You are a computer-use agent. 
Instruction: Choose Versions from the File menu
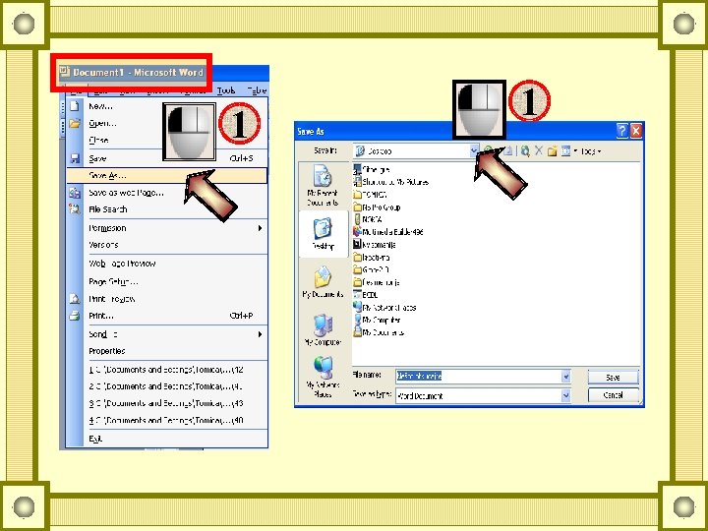coord(166,245)
